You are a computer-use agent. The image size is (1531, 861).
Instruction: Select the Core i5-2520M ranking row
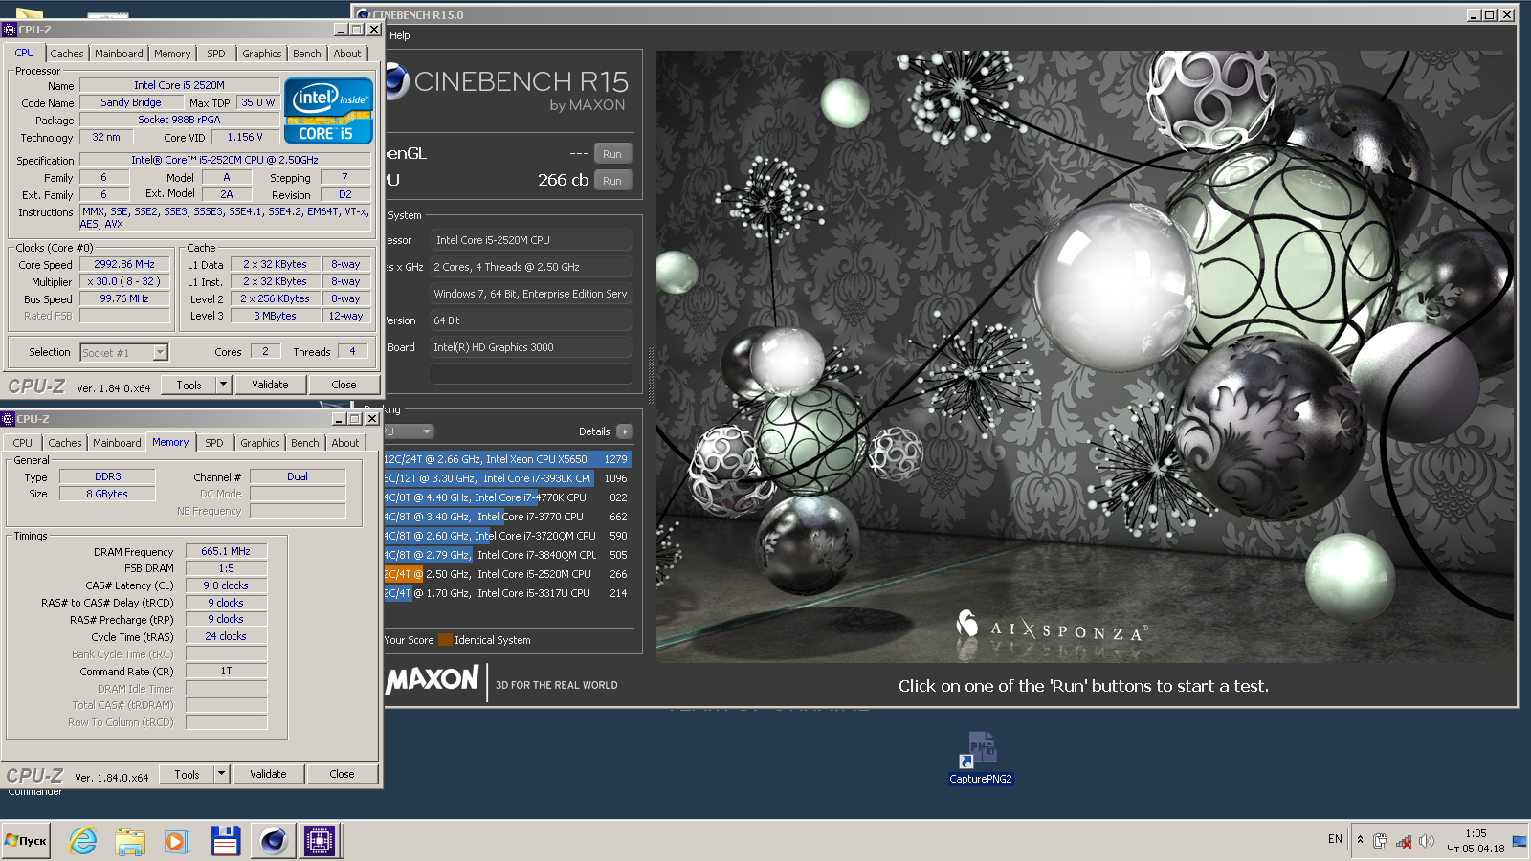(507, 574)
